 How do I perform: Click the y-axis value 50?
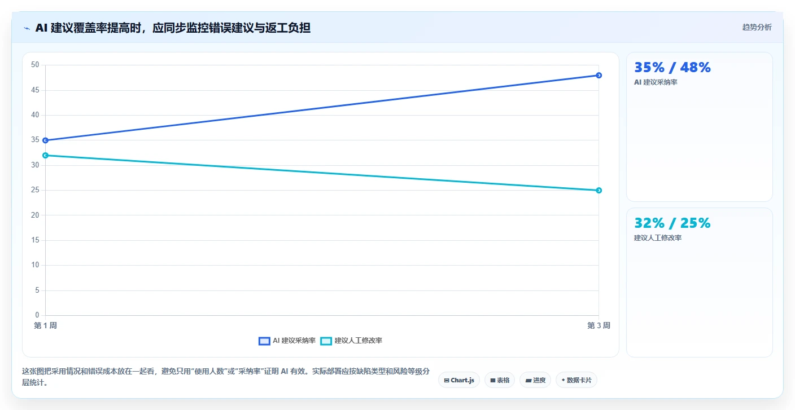coord(35,65)
